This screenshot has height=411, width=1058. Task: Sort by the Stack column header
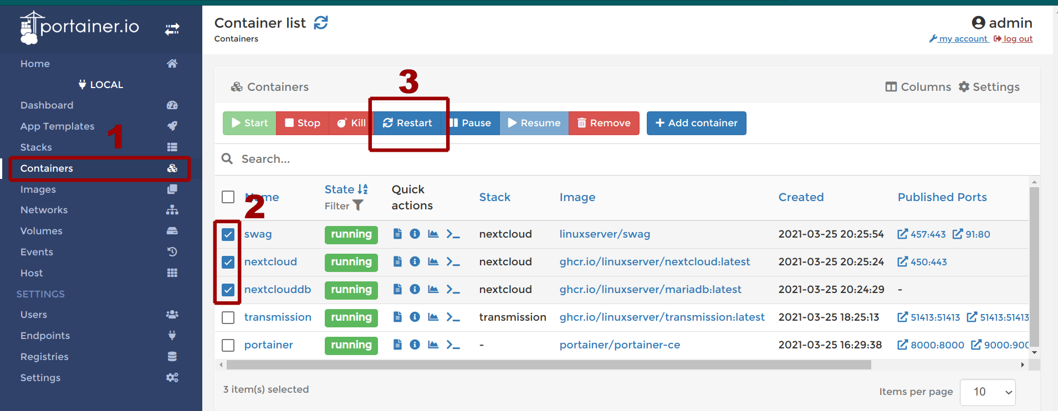[x=495, y=197]
